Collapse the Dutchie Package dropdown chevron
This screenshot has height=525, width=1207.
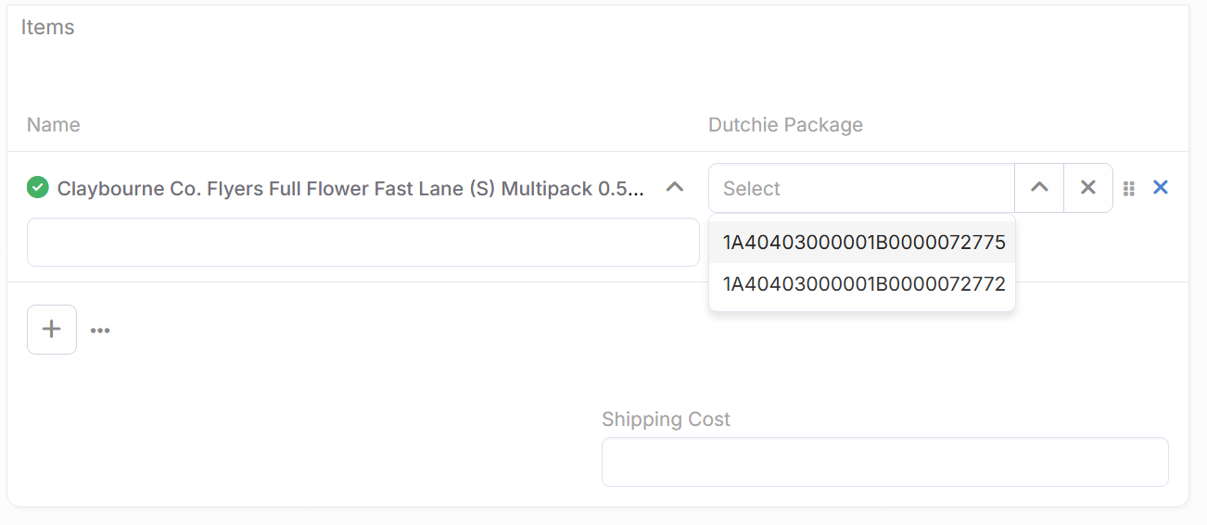point(1039,188)
